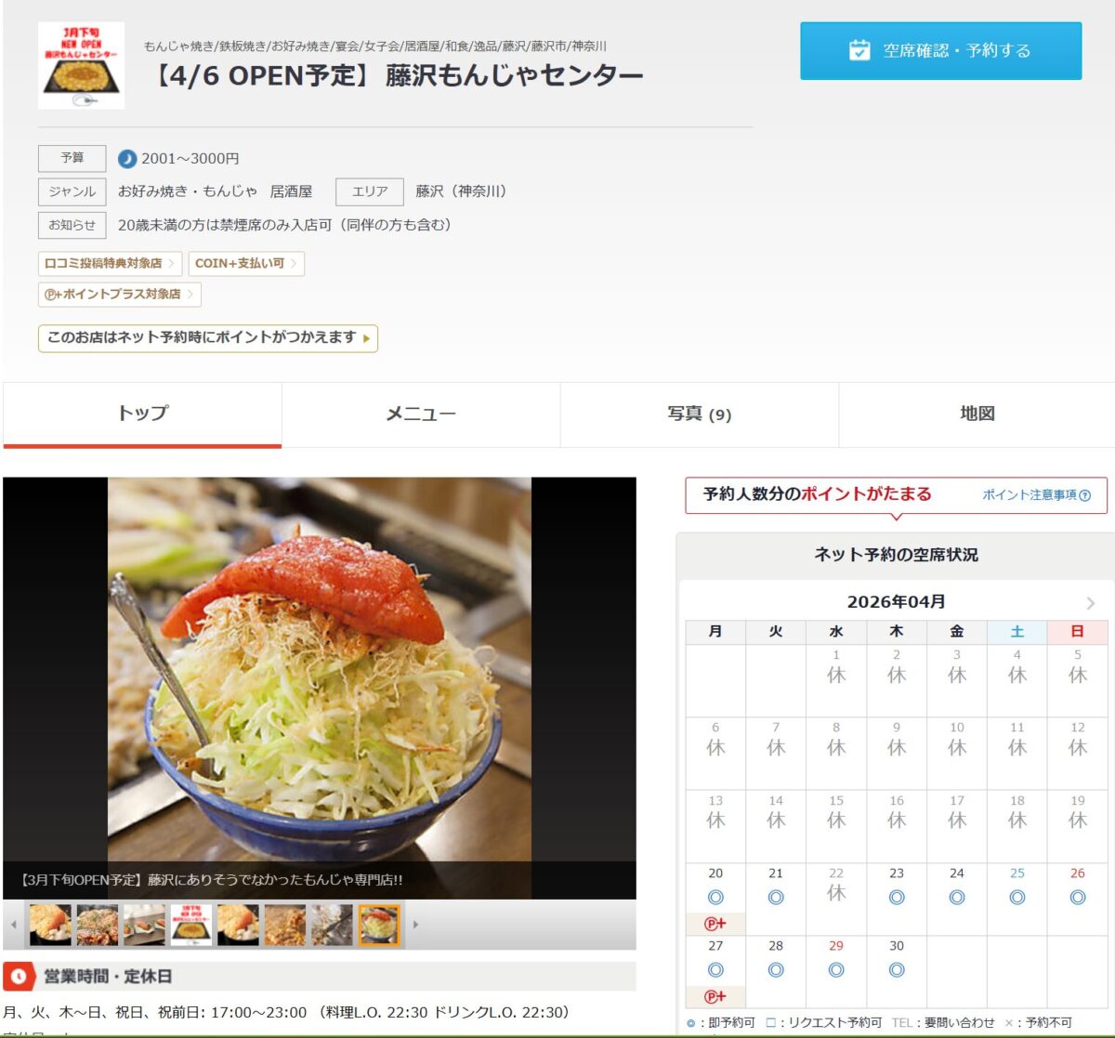Click the restaurant logo image at top left
Viewport: 1115px width, 1038px height.
coord(81,65)
